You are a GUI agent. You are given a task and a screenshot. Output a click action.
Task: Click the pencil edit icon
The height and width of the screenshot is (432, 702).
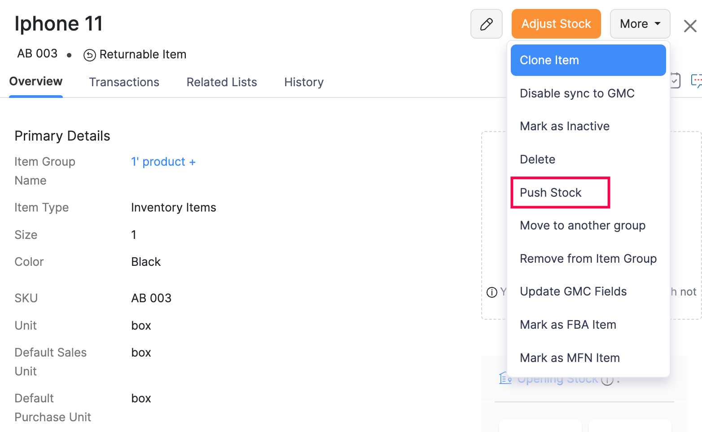[486, 24]
